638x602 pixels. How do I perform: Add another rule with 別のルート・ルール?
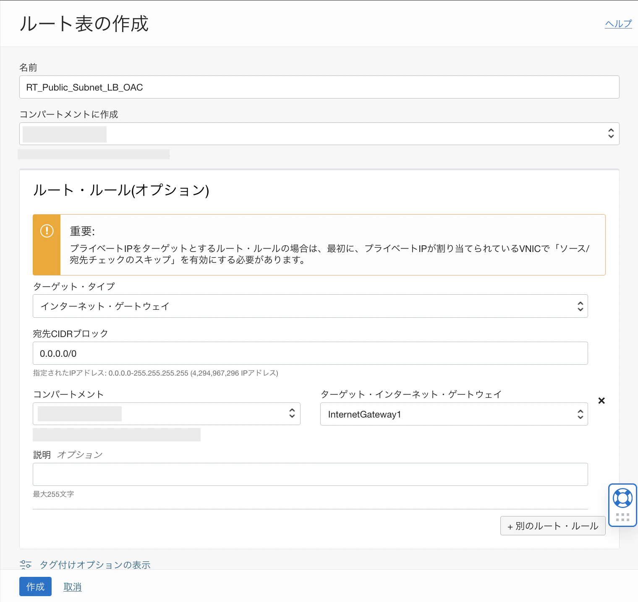[x=553, y=526]
